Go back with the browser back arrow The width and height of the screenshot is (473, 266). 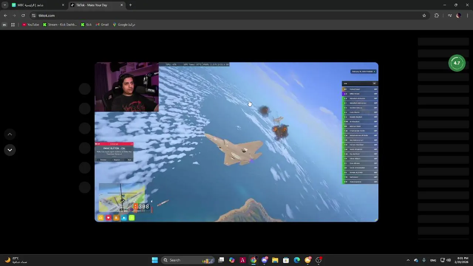(5, 16)
